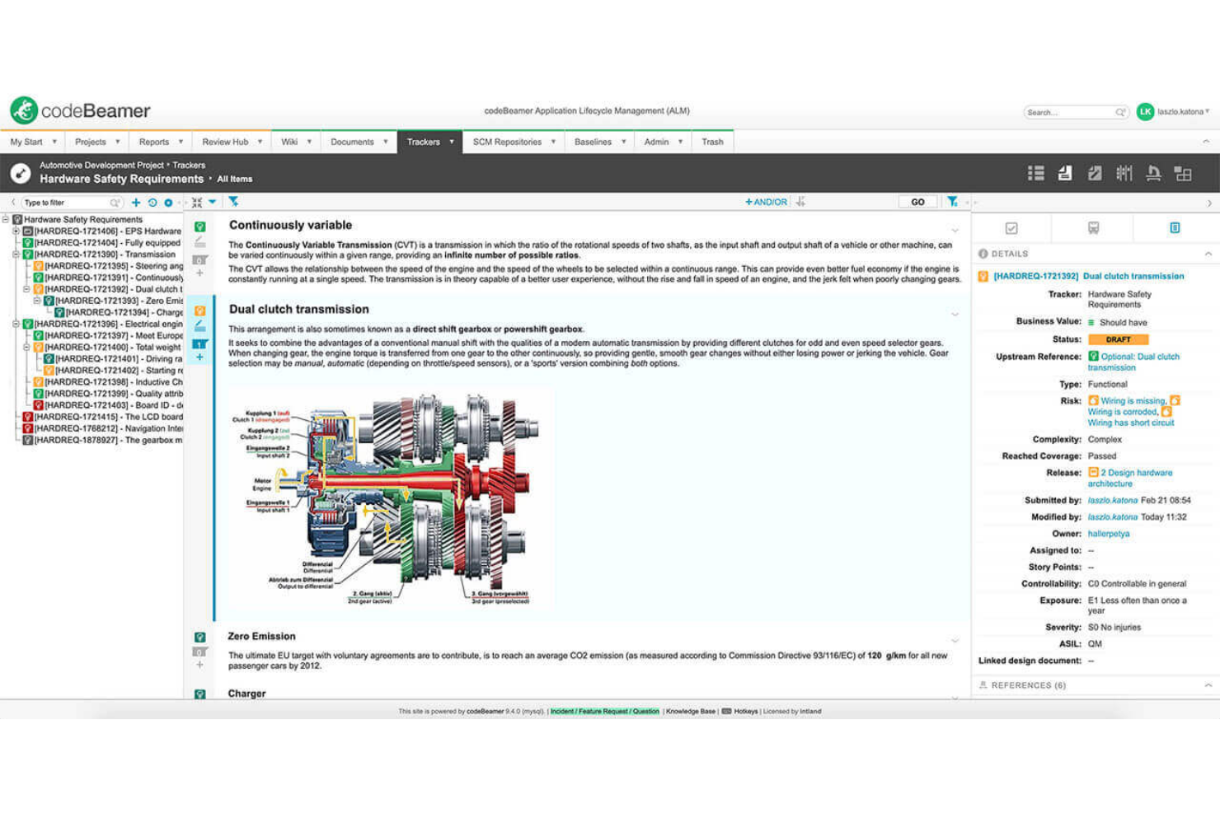Open document edit view icon

pyautogui.click(x=1095, y=173)
